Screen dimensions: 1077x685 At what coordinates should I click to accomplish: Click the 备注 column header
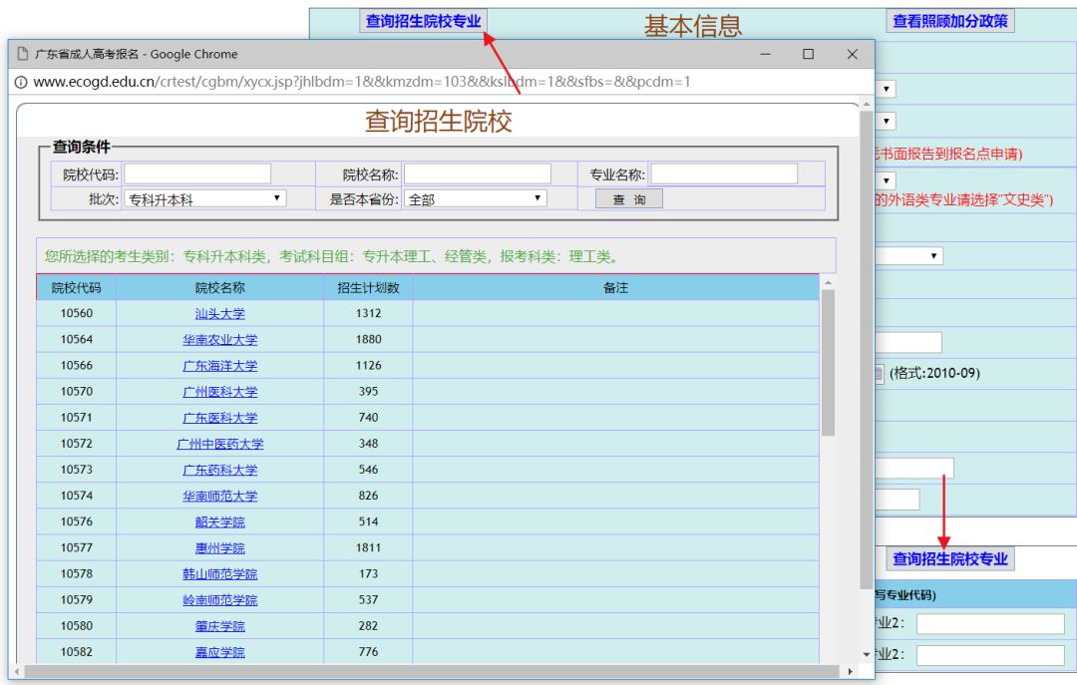pyautogui.click(x=616, y=288)
